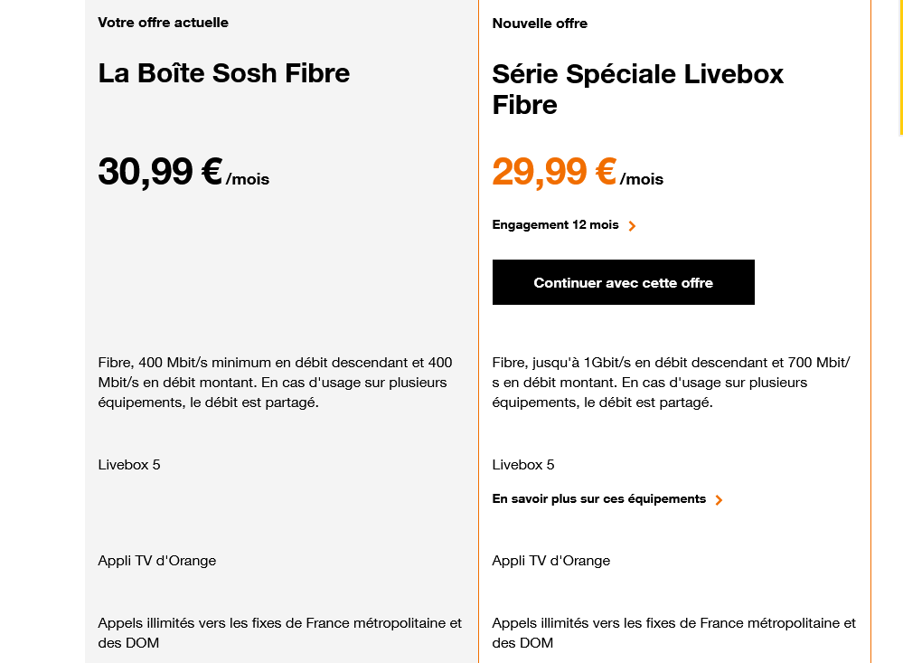The image size is (903, 663).
Task: Click the Votre offre actuelle label
Action: [163, 23]
